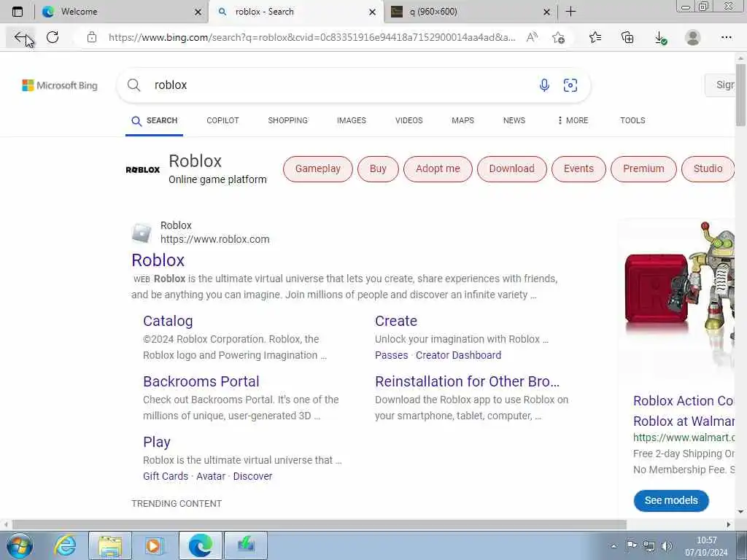This screenshot has width=747, height=560.
Task: Select the COPILOT search tab
Action: (222, 120)
